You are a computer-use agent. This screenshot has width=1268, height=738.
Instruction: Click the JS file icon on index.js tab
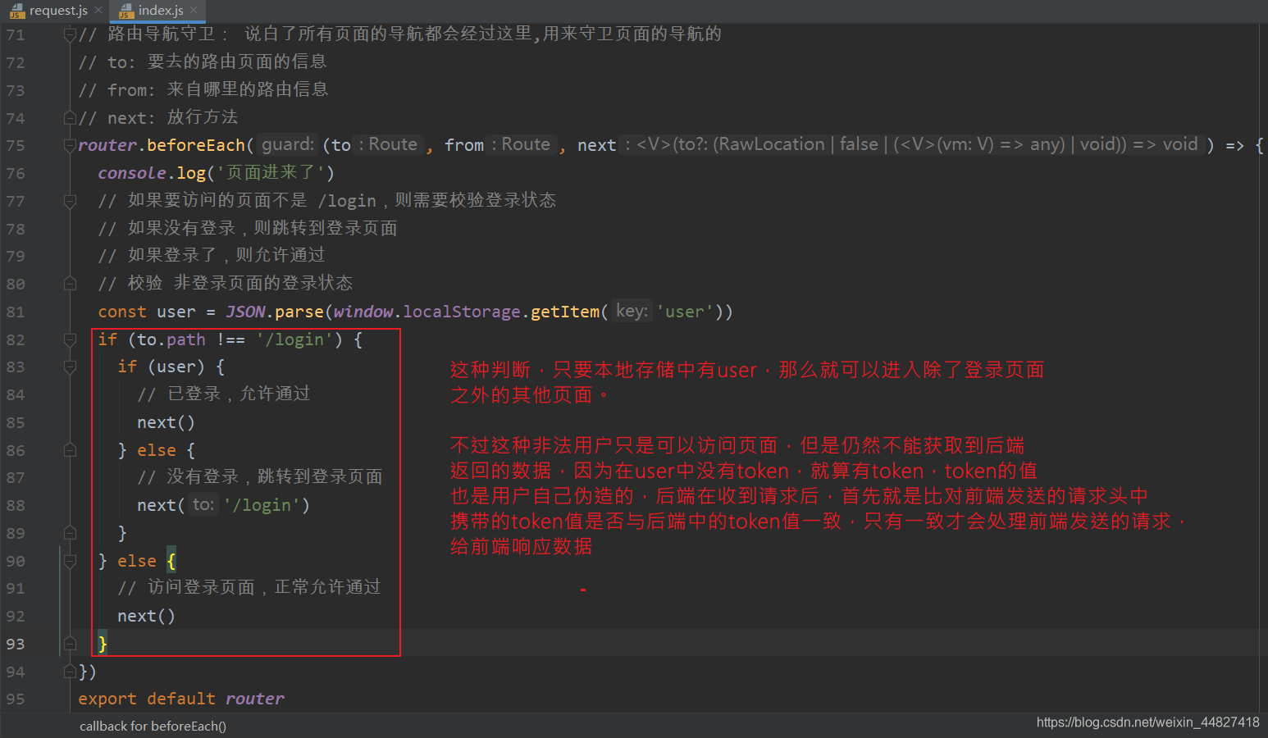[x=125, y=11]
